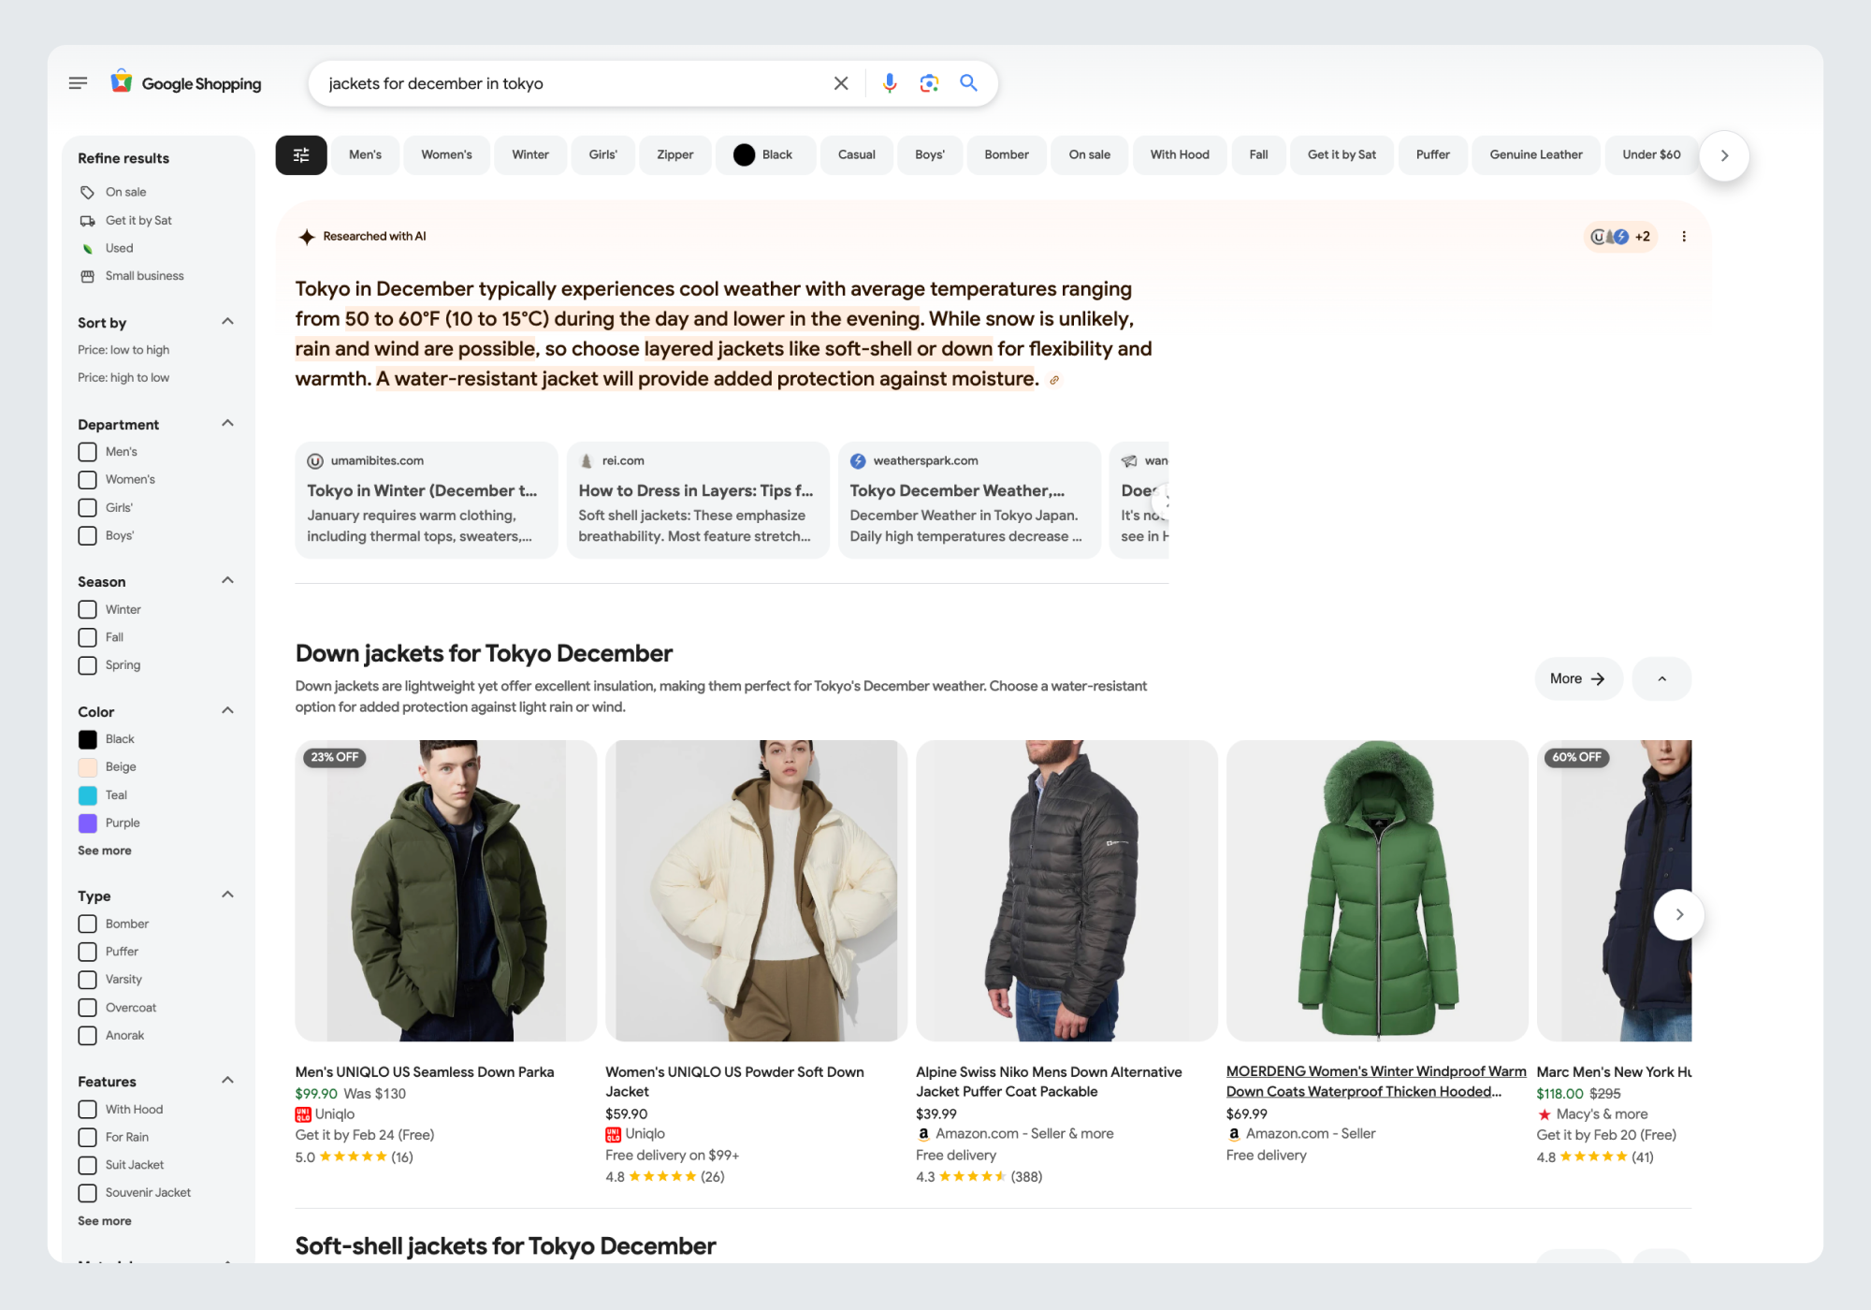Clear the search query with X icon
The width and height of the screenshot is (1871, 1310).
pos(841,83)
